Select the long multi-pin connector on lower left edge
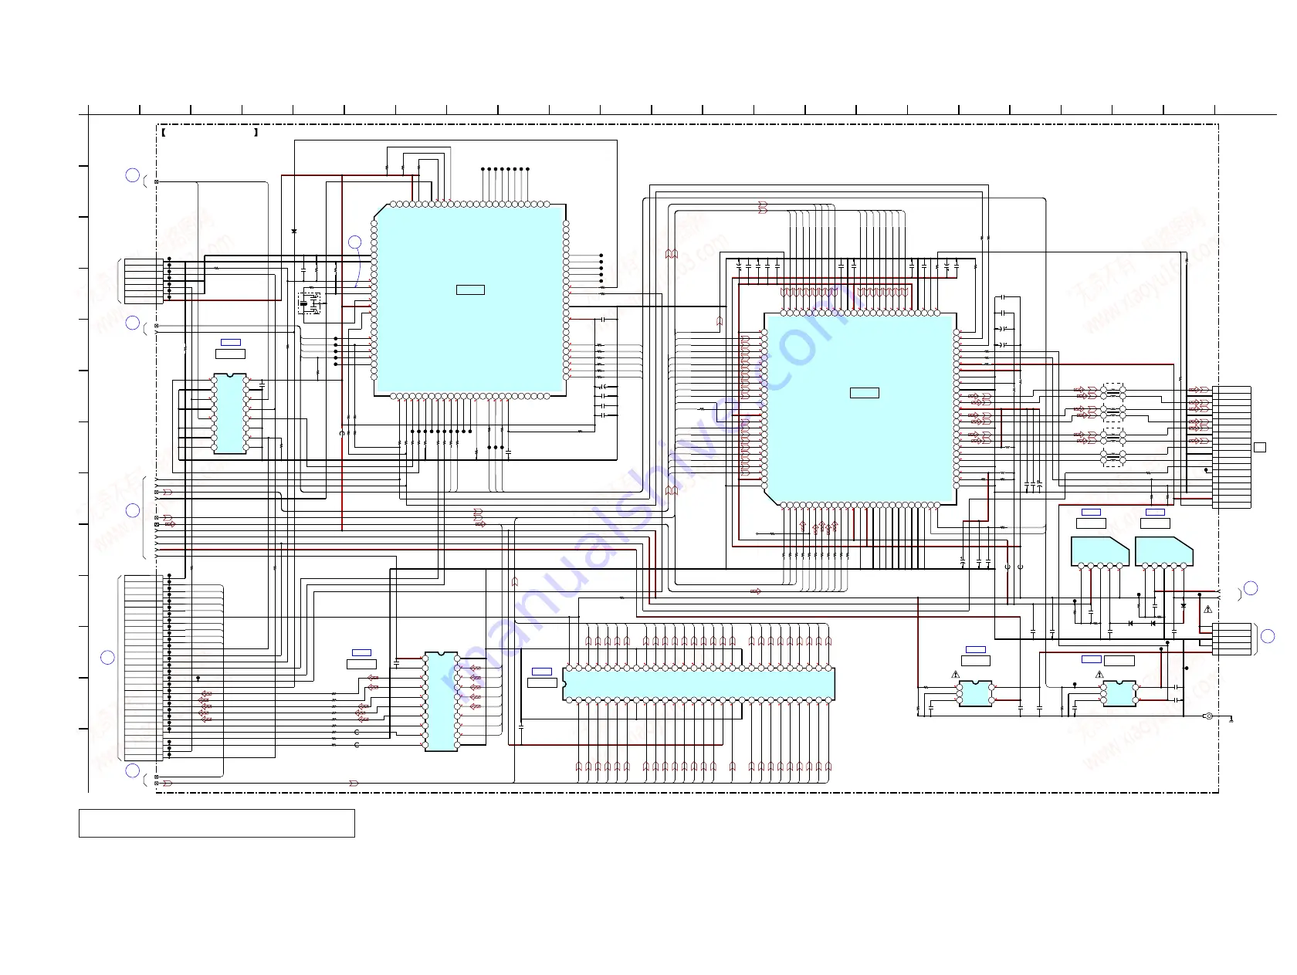Viewport: 1297px width, 975px height. click(x=144, y=667)
